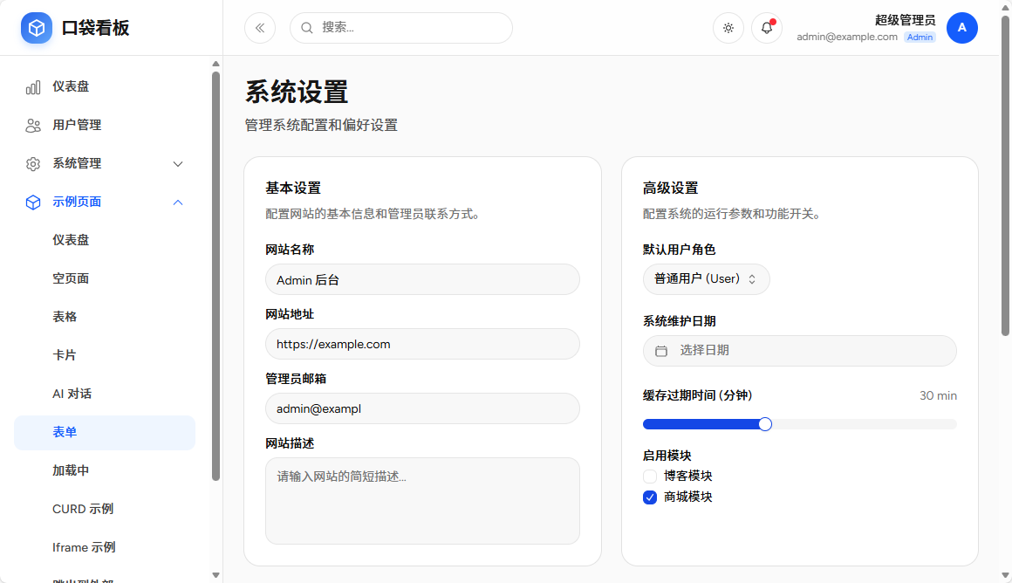This screenshot has width=1012, height=583.
Task: Open the 默认用户角色 dropdown
Action: click(706, 279)
